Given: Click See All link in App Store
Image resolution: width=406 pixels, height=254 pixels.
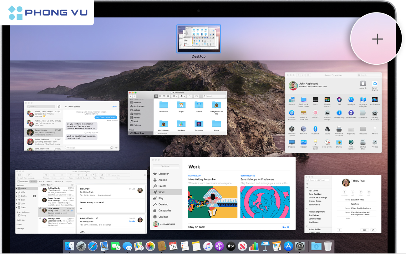Looking at the screenshot, I should click(x=286, y=227).
